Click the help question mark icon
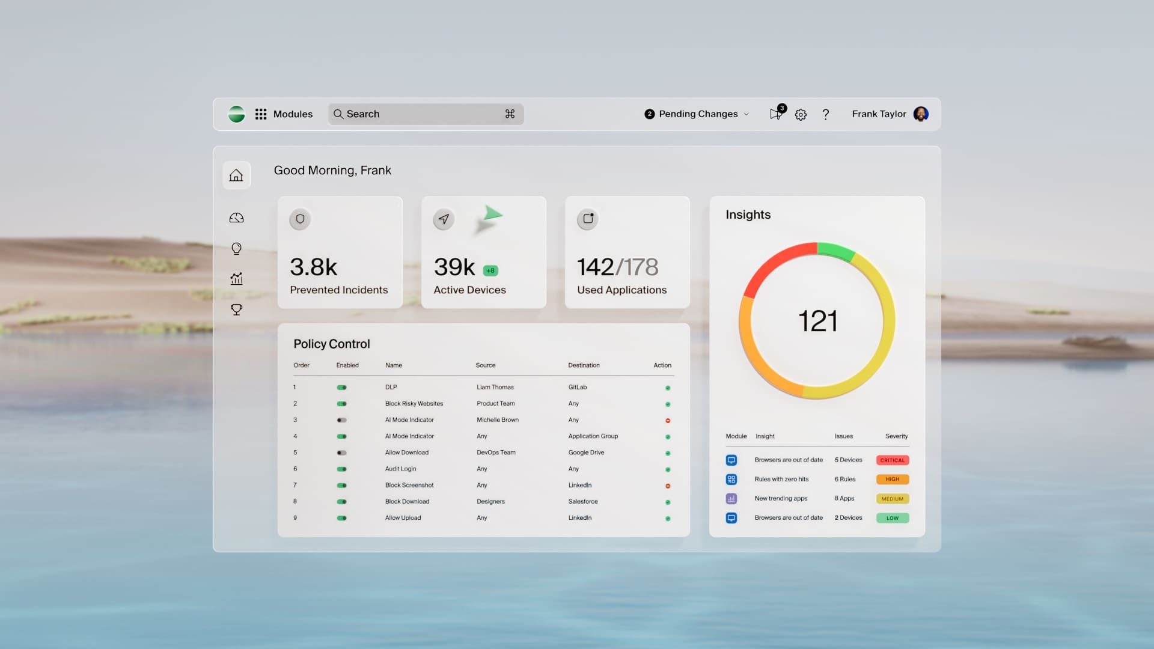This screenshot has height=649, width=1154. (x=826, y=114)
